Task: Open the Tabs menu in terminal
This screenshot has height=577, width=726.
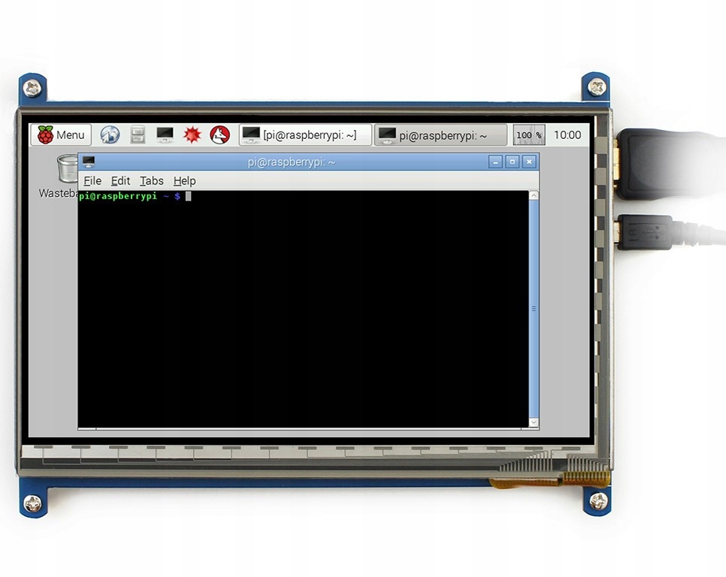Action: pyautogui.click(x=151, y=180)
